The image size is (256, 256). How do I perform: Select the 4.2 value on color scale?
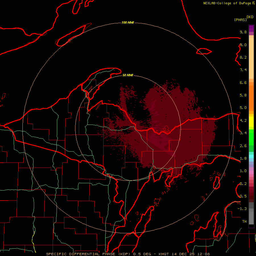243,121
